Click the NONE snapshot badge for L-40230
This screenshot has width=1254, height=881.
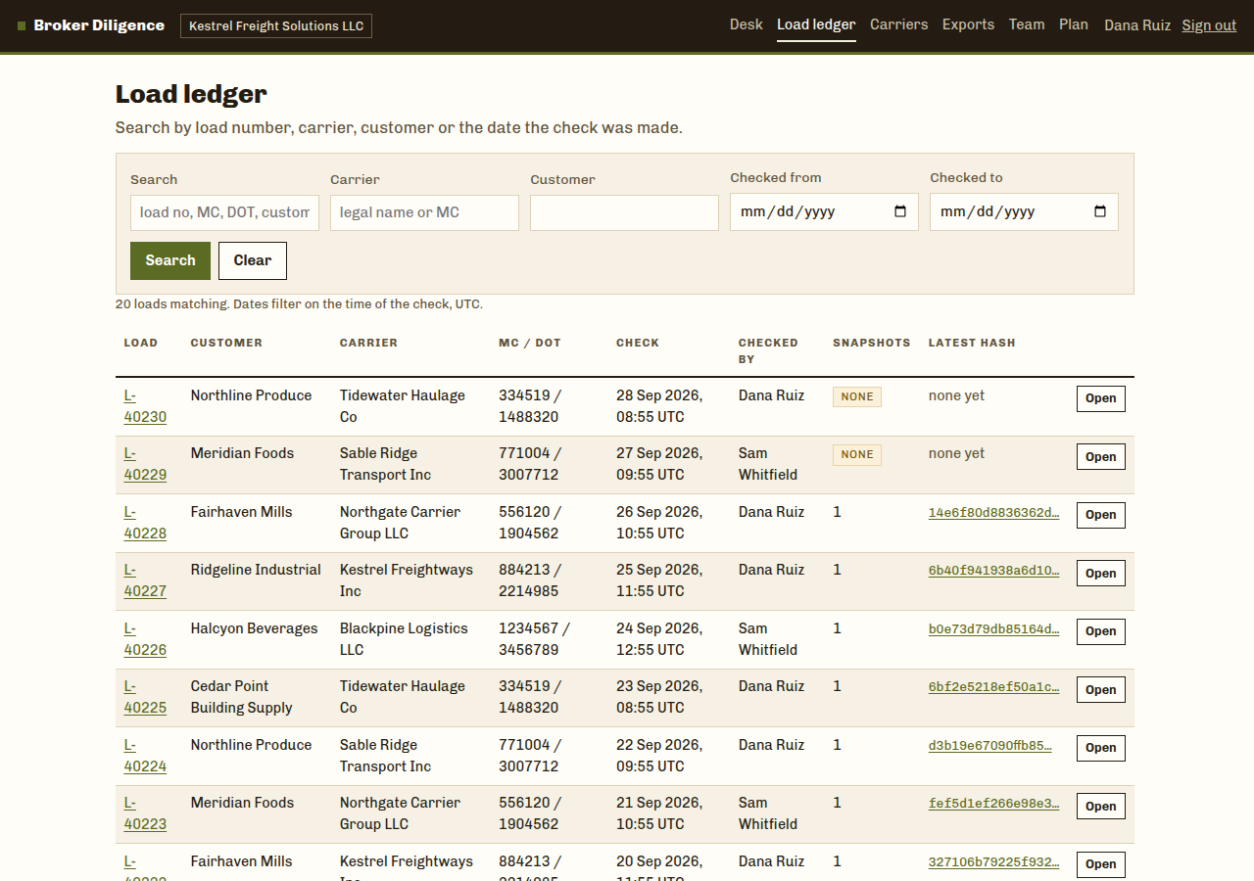click(857, 396)
